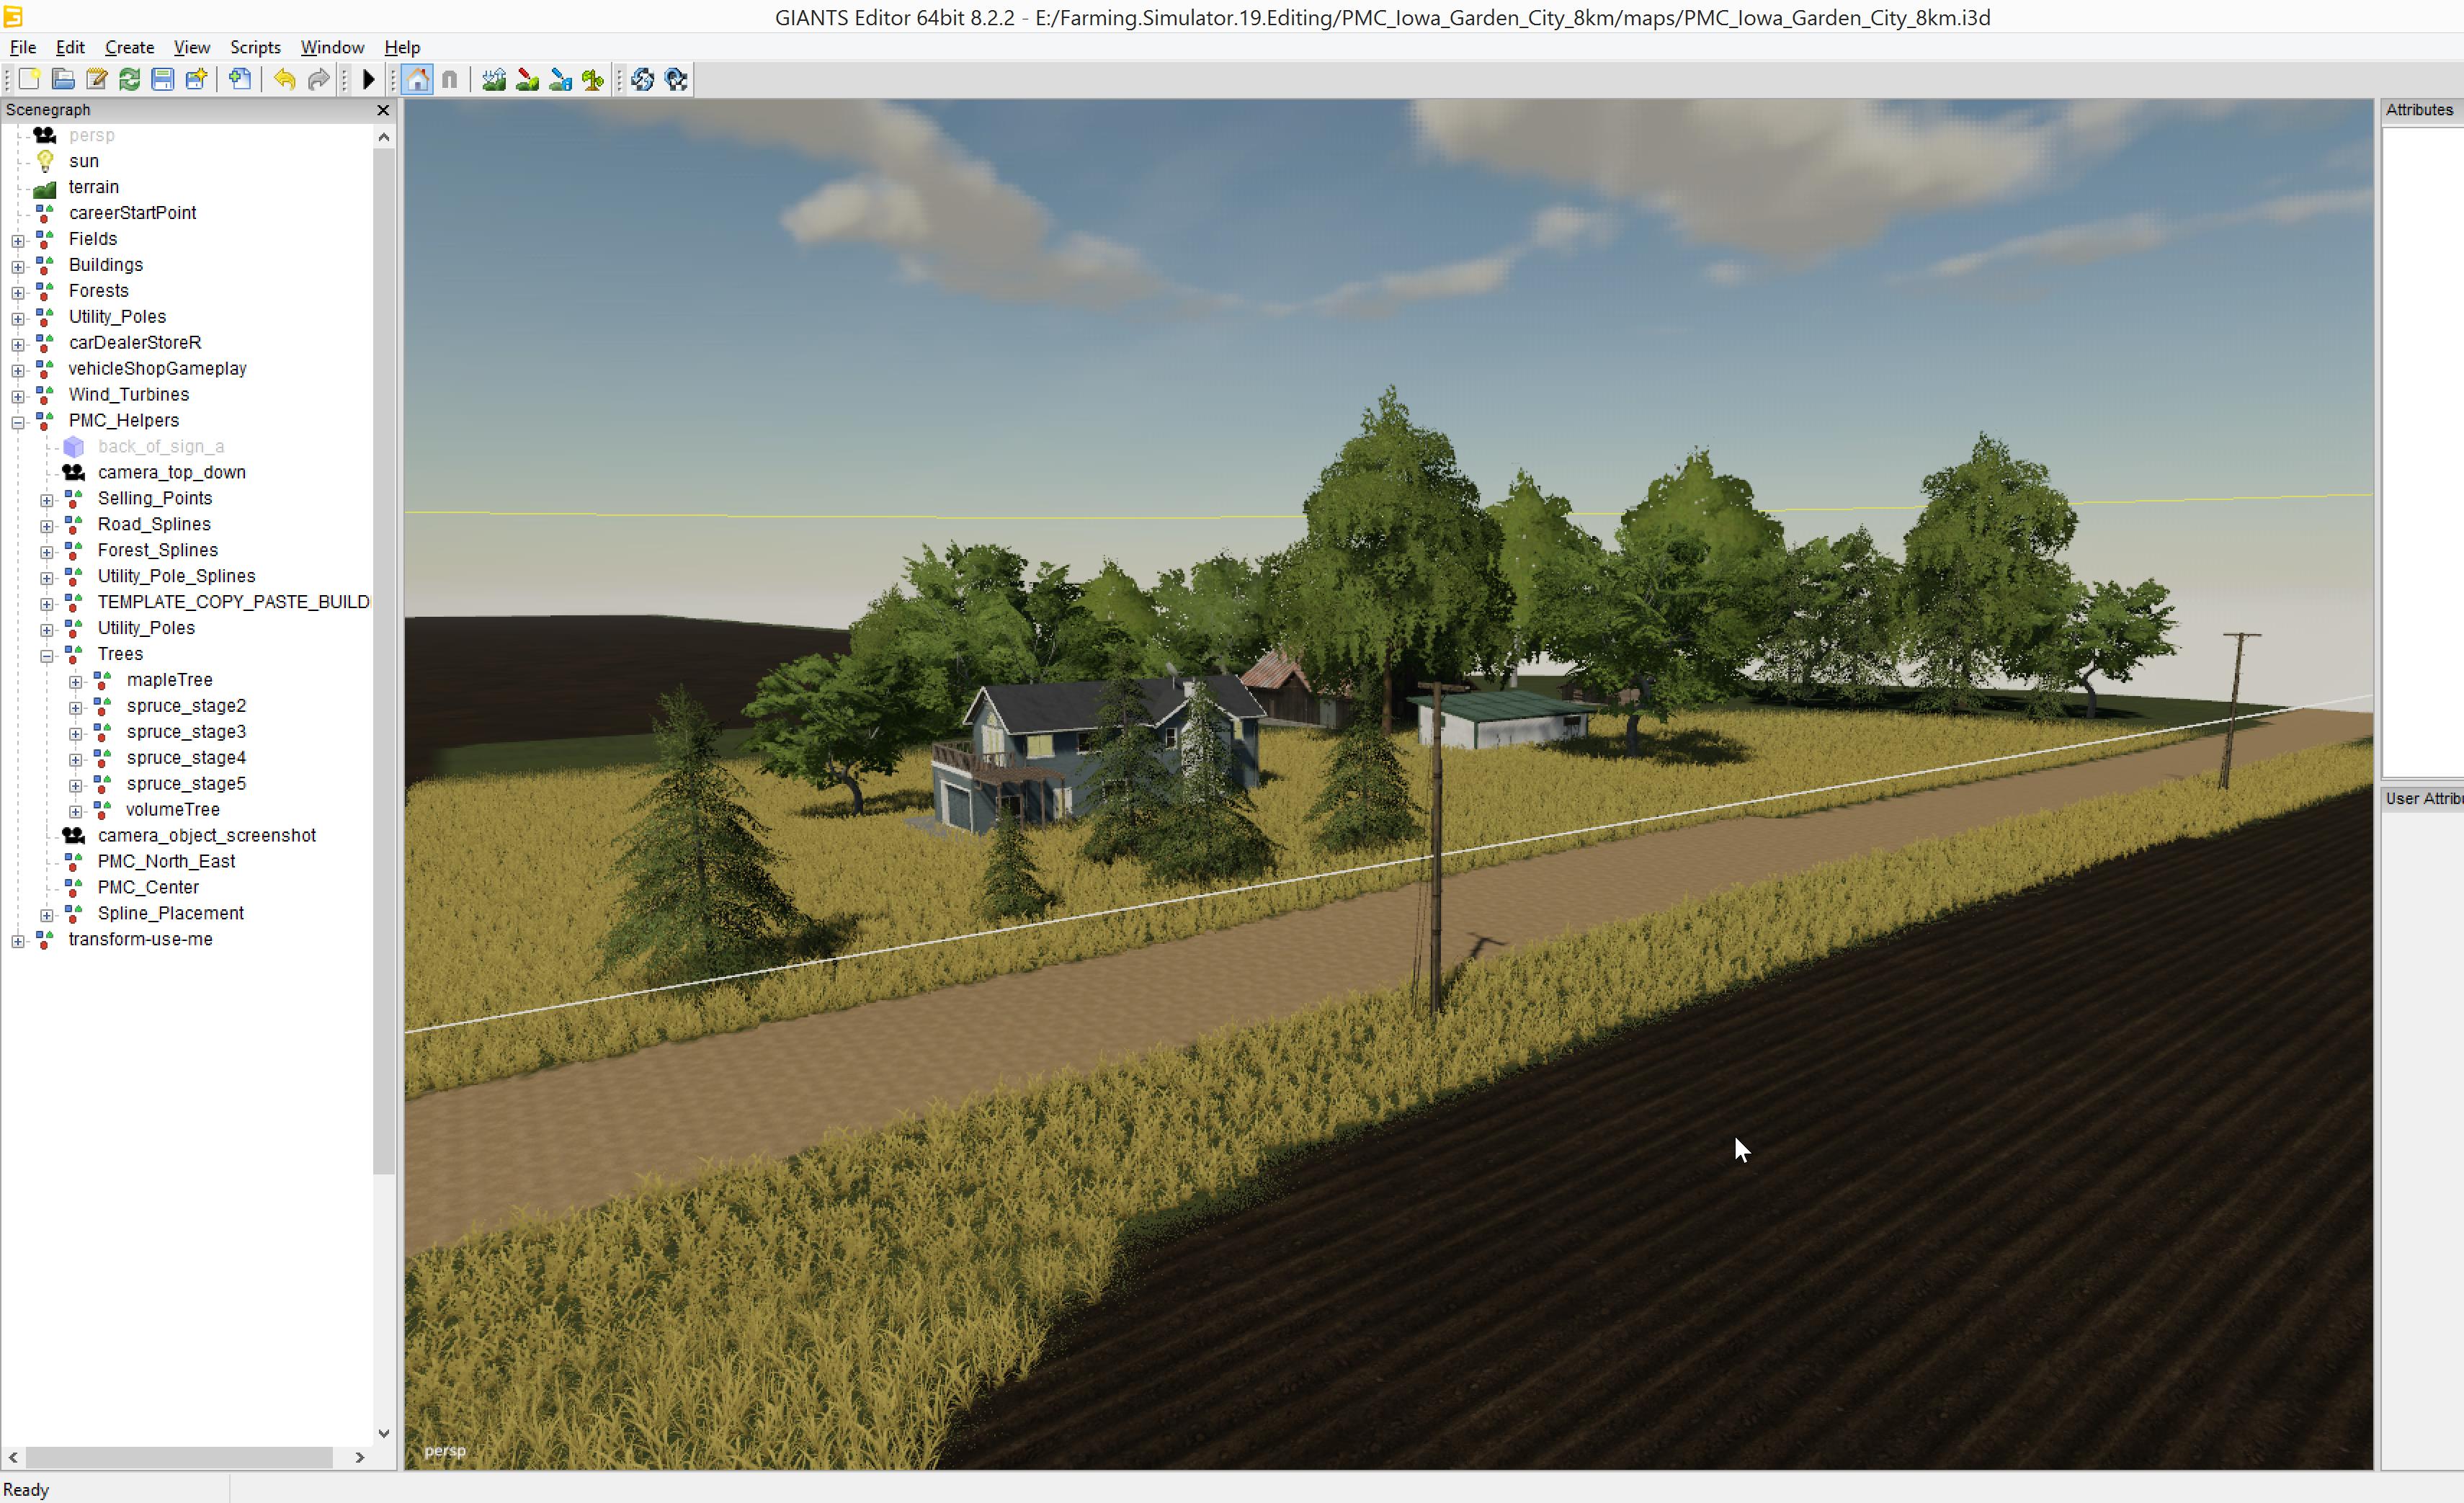Redo the last undone action
The height and width of the screenshot is (1503, 2464).
(x=318, y=79)
